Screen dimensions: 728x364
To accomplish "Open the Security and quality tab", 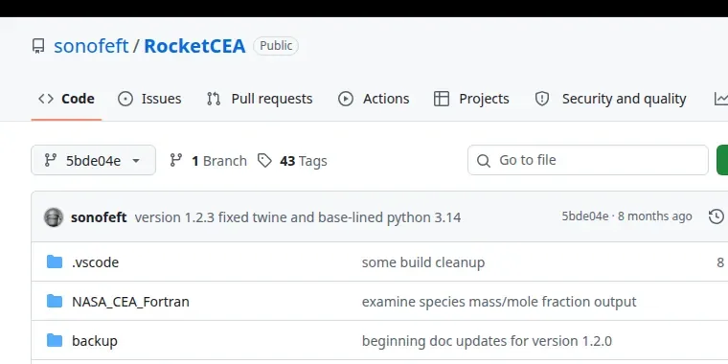I will (610, 99).
